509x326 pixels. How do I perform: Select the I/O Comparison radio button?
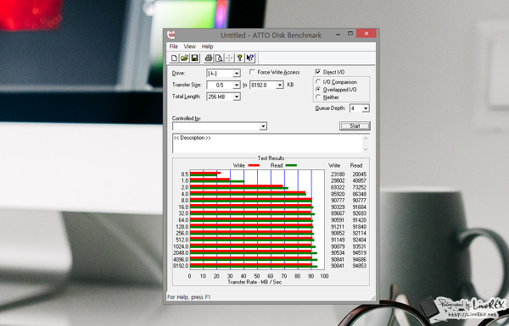(318, 81)
